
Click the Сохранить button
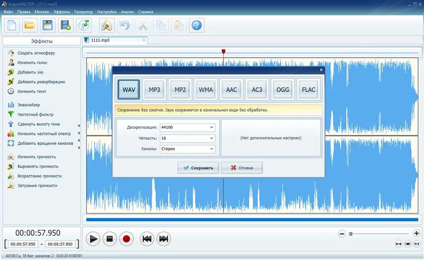[198, 168]
